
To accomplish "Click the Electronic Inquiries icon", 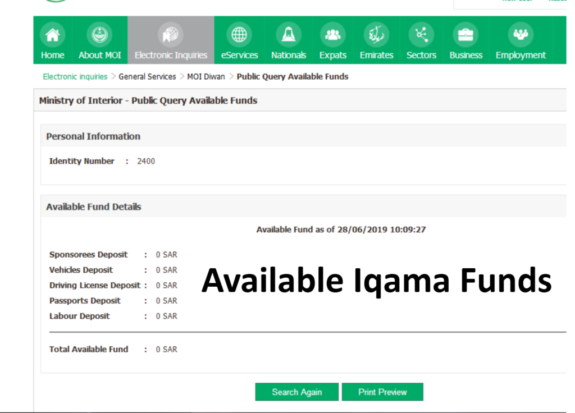I will [171, 35].
